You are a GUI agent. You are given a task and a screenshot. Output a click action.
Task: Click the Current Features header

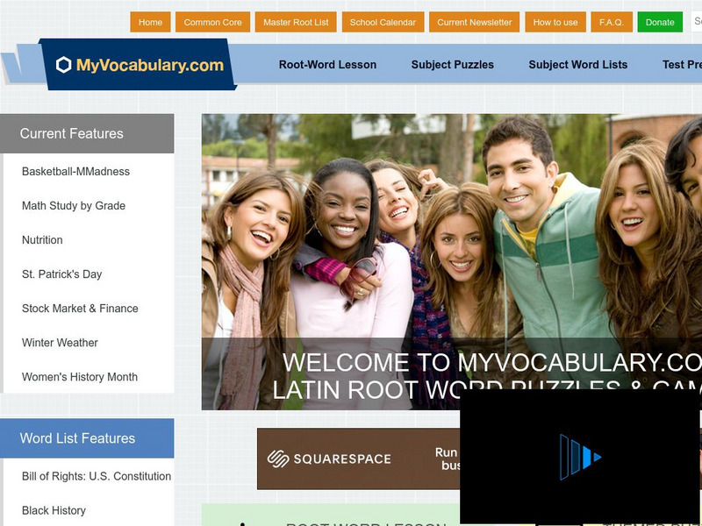pyautogui.click(x=87, y=134)
